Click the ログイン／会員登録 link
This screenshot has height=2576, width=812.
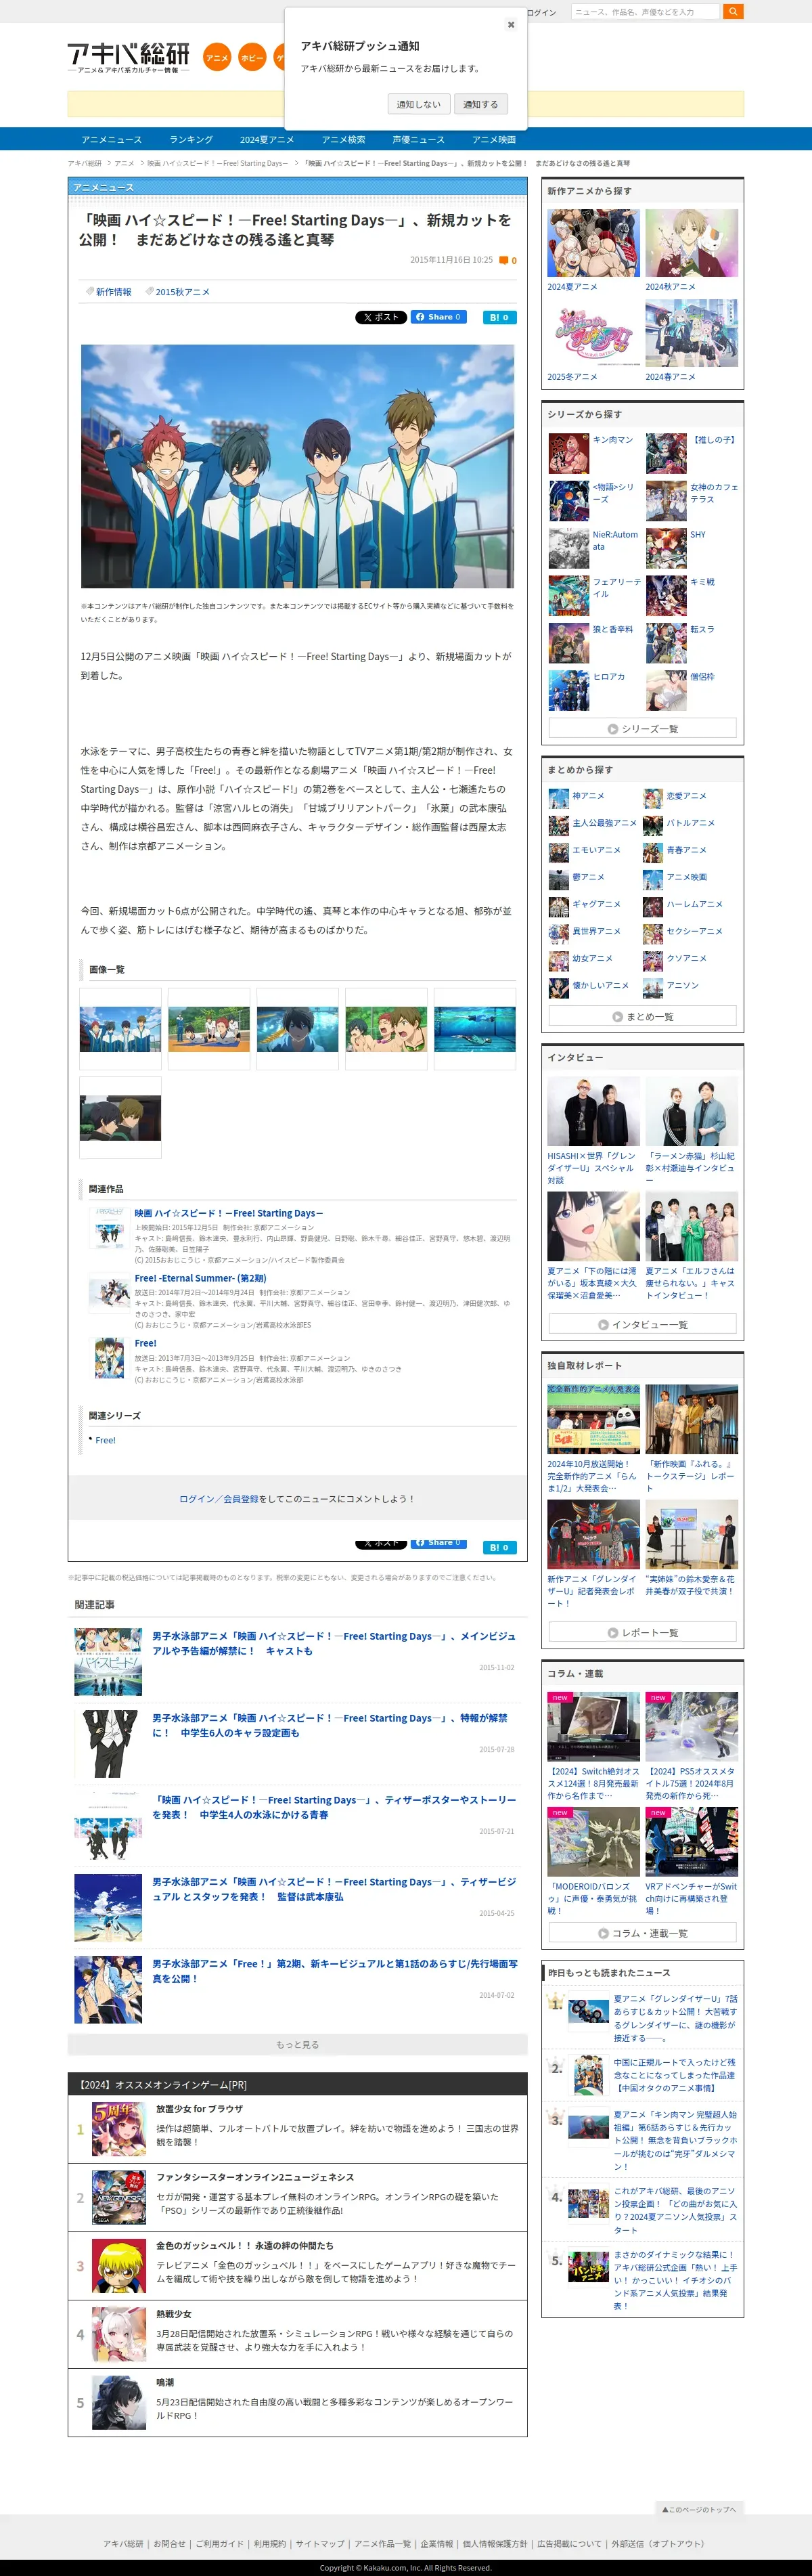218,1499
